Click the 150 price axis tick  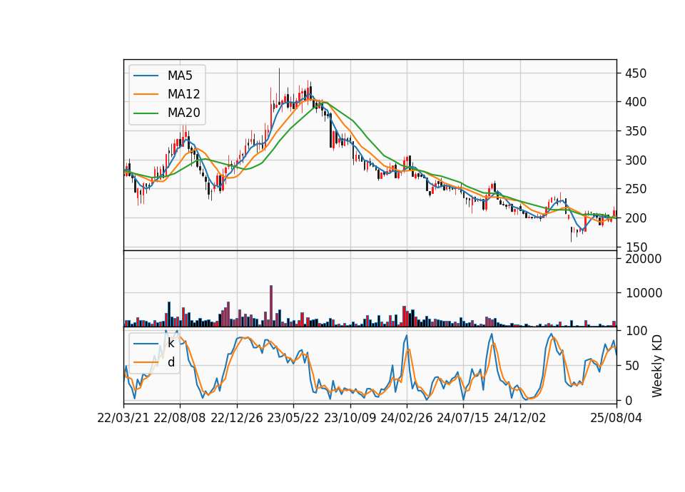(636, 247)
